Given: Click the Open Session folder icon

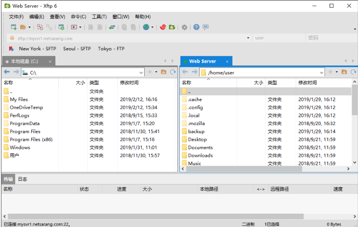Looking at the screenshot, I should (23, 27).
